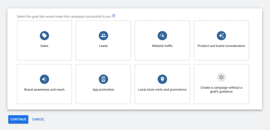The width and height of the screenshot is (270, 130).
Task: Click the phone download icon for App promotion
Action: click(103, 79)
